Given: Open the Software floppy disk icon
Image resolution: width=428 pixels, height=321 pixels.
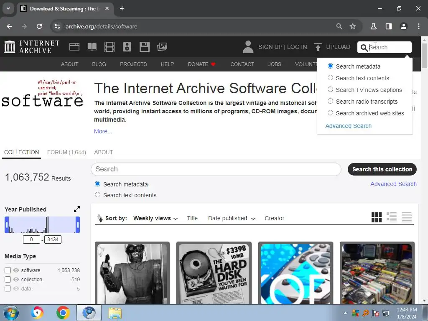Looking at the screenshot, I should point(144,47).
